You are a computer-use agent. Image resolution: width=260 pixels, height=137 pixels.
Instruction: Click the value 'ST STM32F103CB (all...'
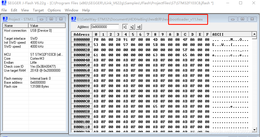[47, 55]
